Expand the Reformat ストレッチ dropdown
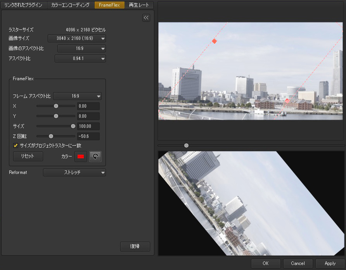Viewport: 346px width, 270px height. click(x=74, y=172)
